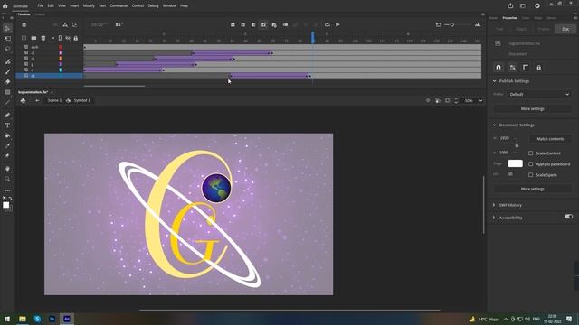Click the blue playhead marker on timeline
Viewport: 579px width, 325px height.
tap(313, 37)
